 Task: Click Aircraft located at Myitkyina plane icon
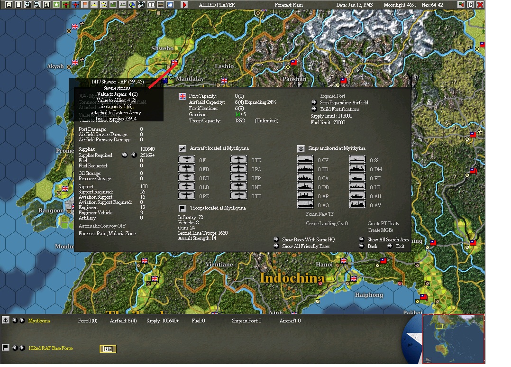click(182, 148)
